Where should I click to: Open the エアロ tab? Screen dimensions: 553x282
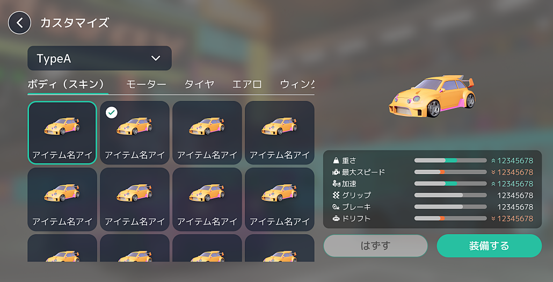tap(247, 84)
